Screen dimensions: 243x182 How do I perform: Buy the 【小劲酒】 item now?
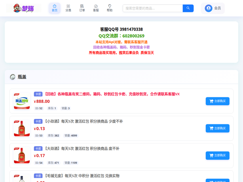[217, 128]
